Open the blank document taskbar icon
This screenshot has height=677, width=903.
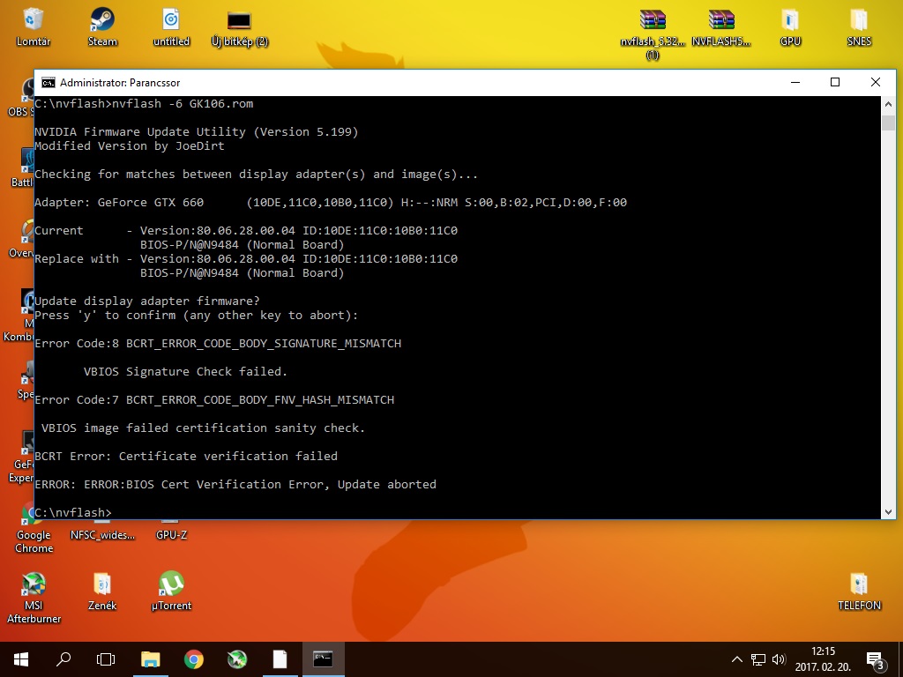[280, 659]
